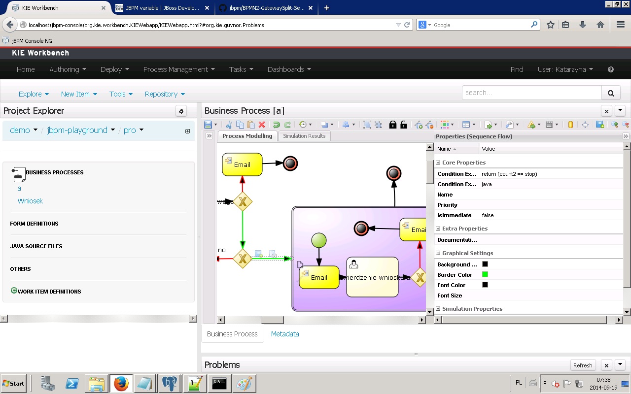Go to the Home page

click(26, 69)
